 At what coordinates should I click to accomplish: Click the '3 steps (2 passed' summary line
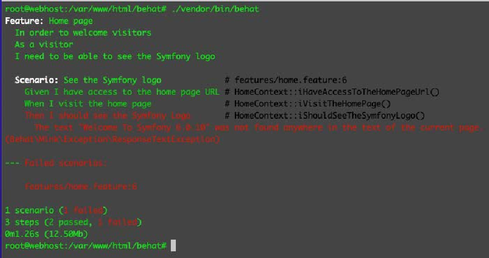click(73, 222)
